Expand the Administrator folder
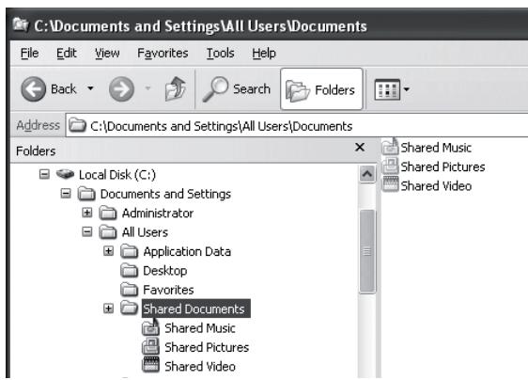Image resolution: width=528 pixels, height=380 pixels. [x=86, y=213]
